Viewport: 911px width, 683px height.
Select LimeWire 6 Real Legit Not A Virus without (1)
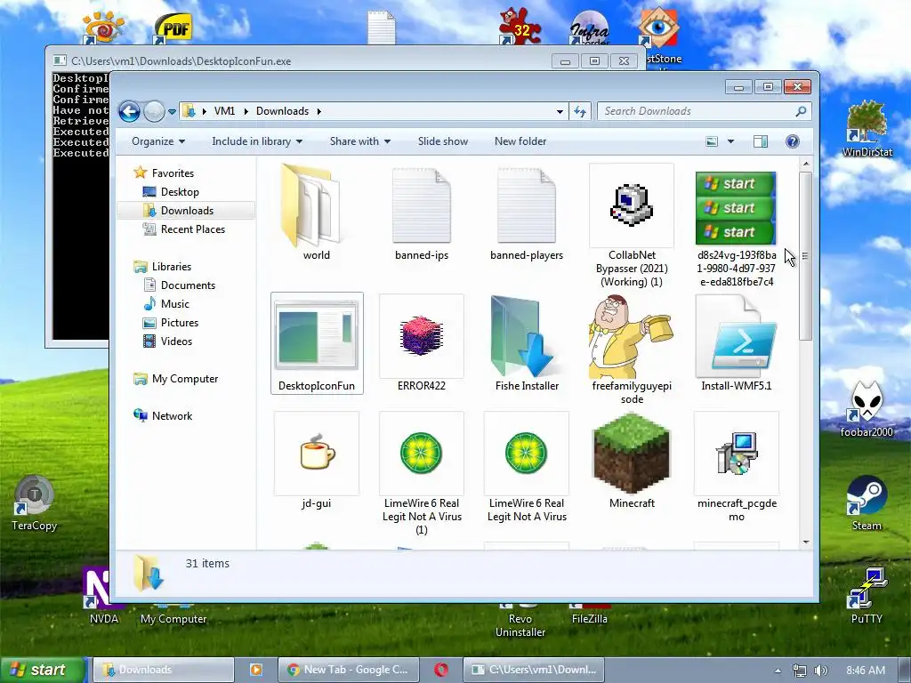point(527,453)
